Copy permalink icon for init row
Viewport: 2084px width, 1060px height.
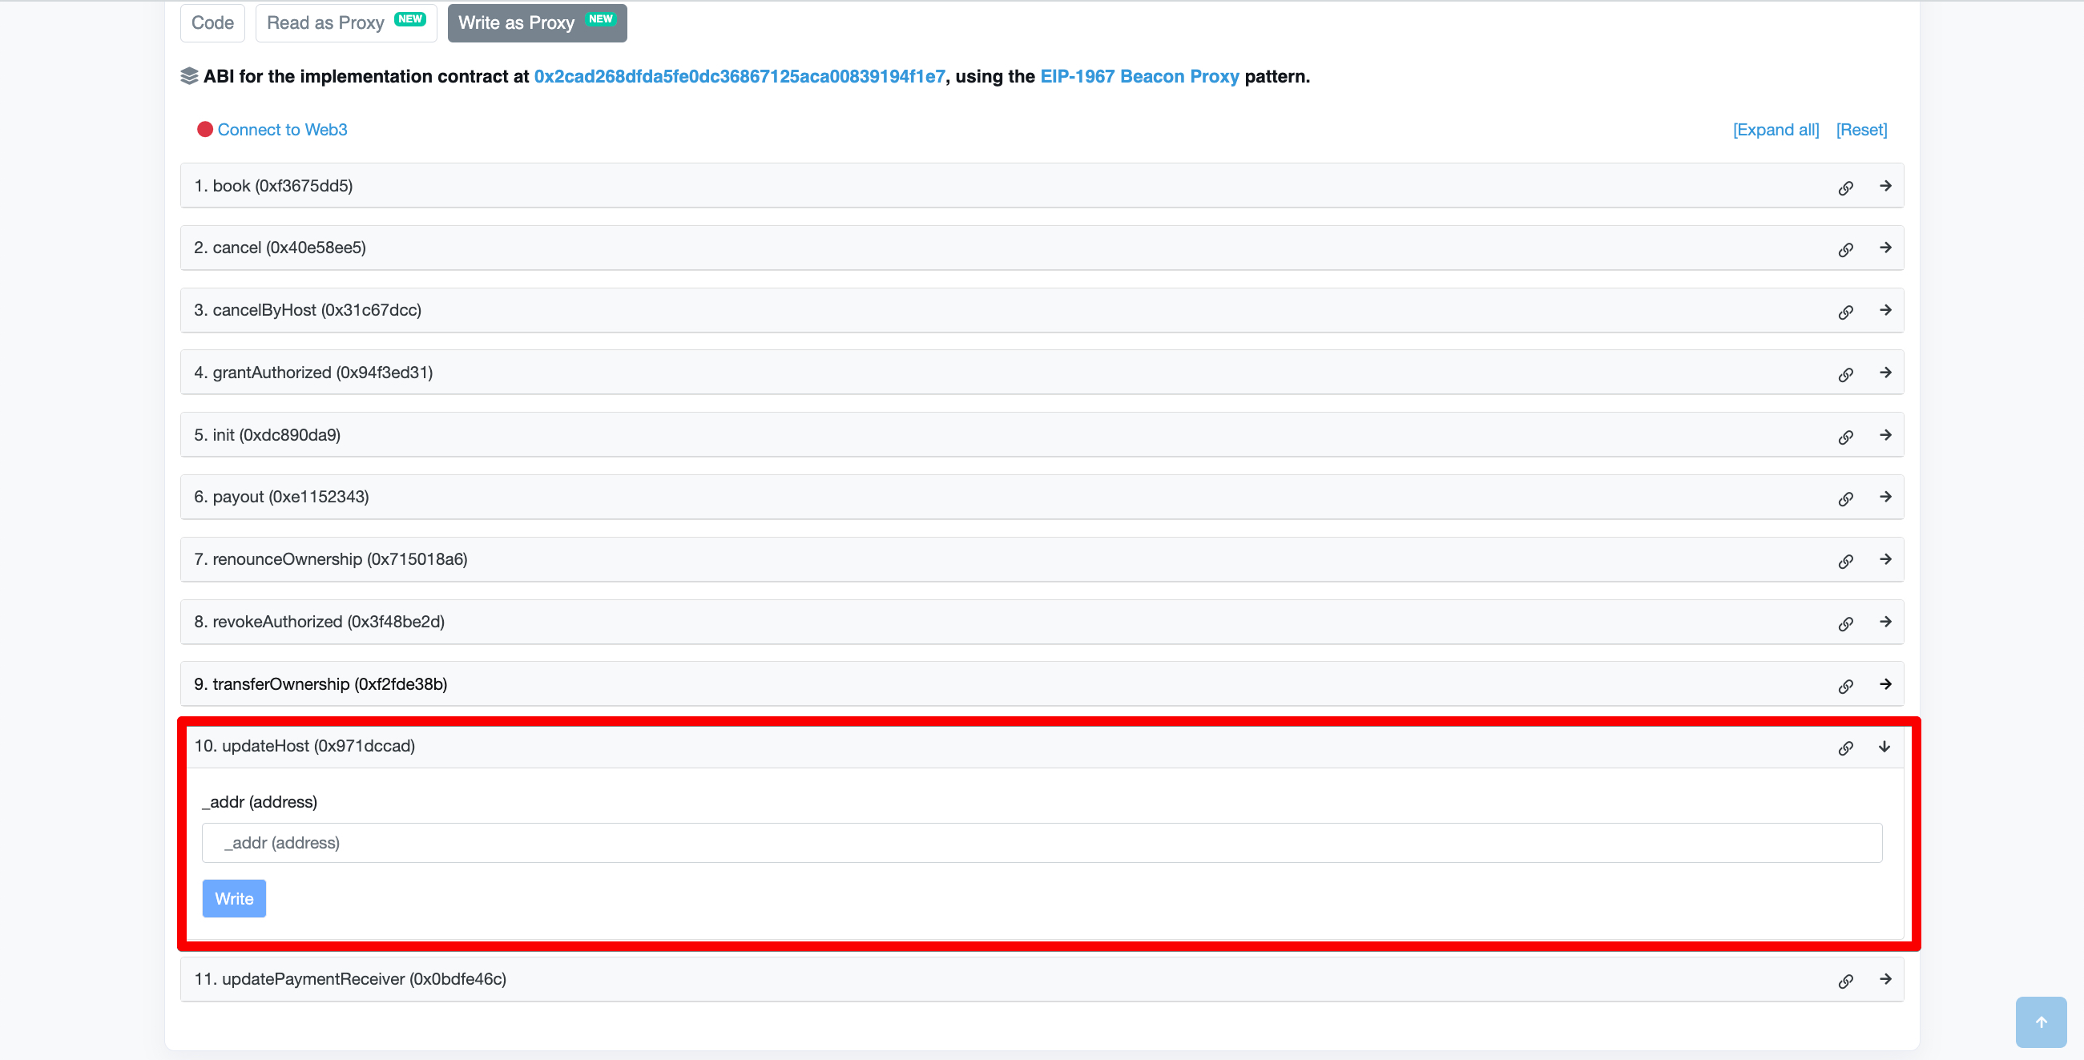point(1845,437)
